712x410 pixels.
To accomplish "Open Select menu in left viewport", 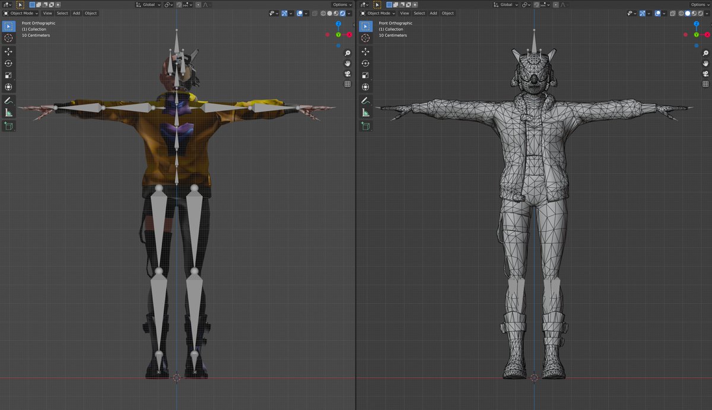I will coord(62,13).
